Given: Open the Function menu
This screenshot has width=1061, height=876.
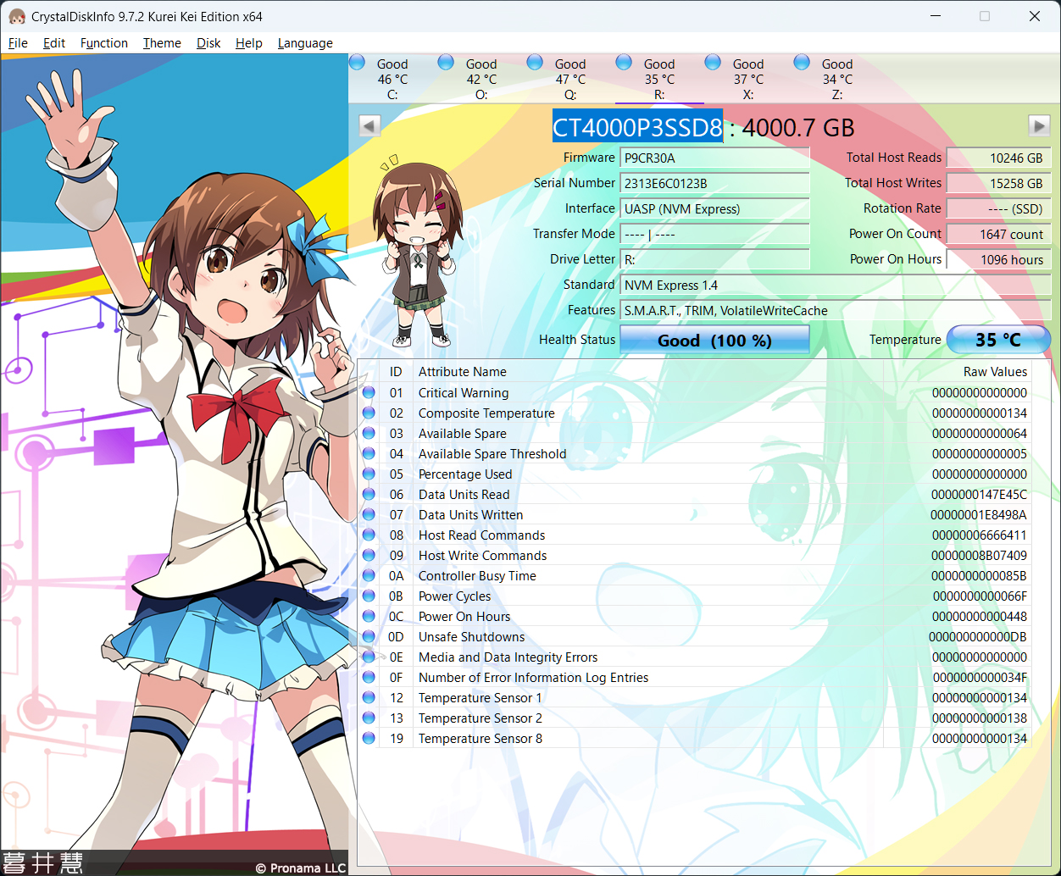Looking at the screenshot, I should pyautogui.click(x=104, y=43).
